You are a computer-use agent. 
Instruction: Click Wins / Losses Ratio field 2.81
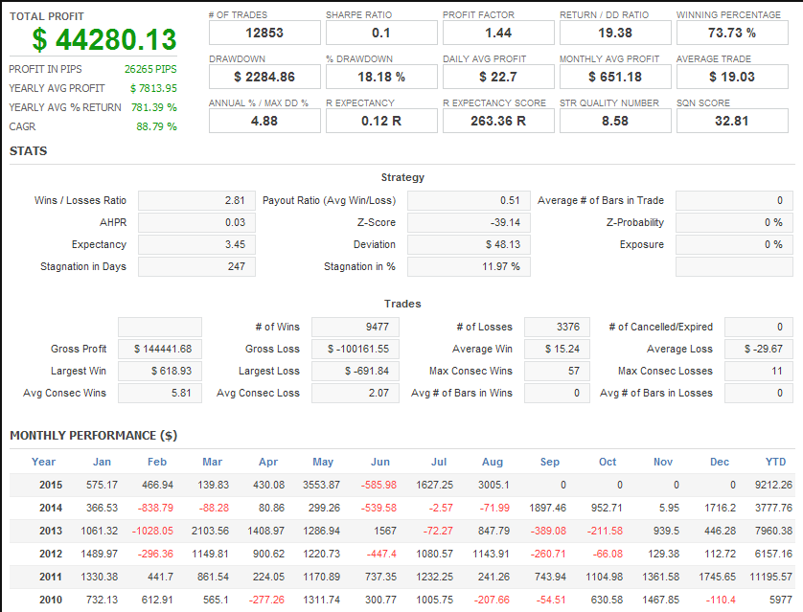(196, 200)
